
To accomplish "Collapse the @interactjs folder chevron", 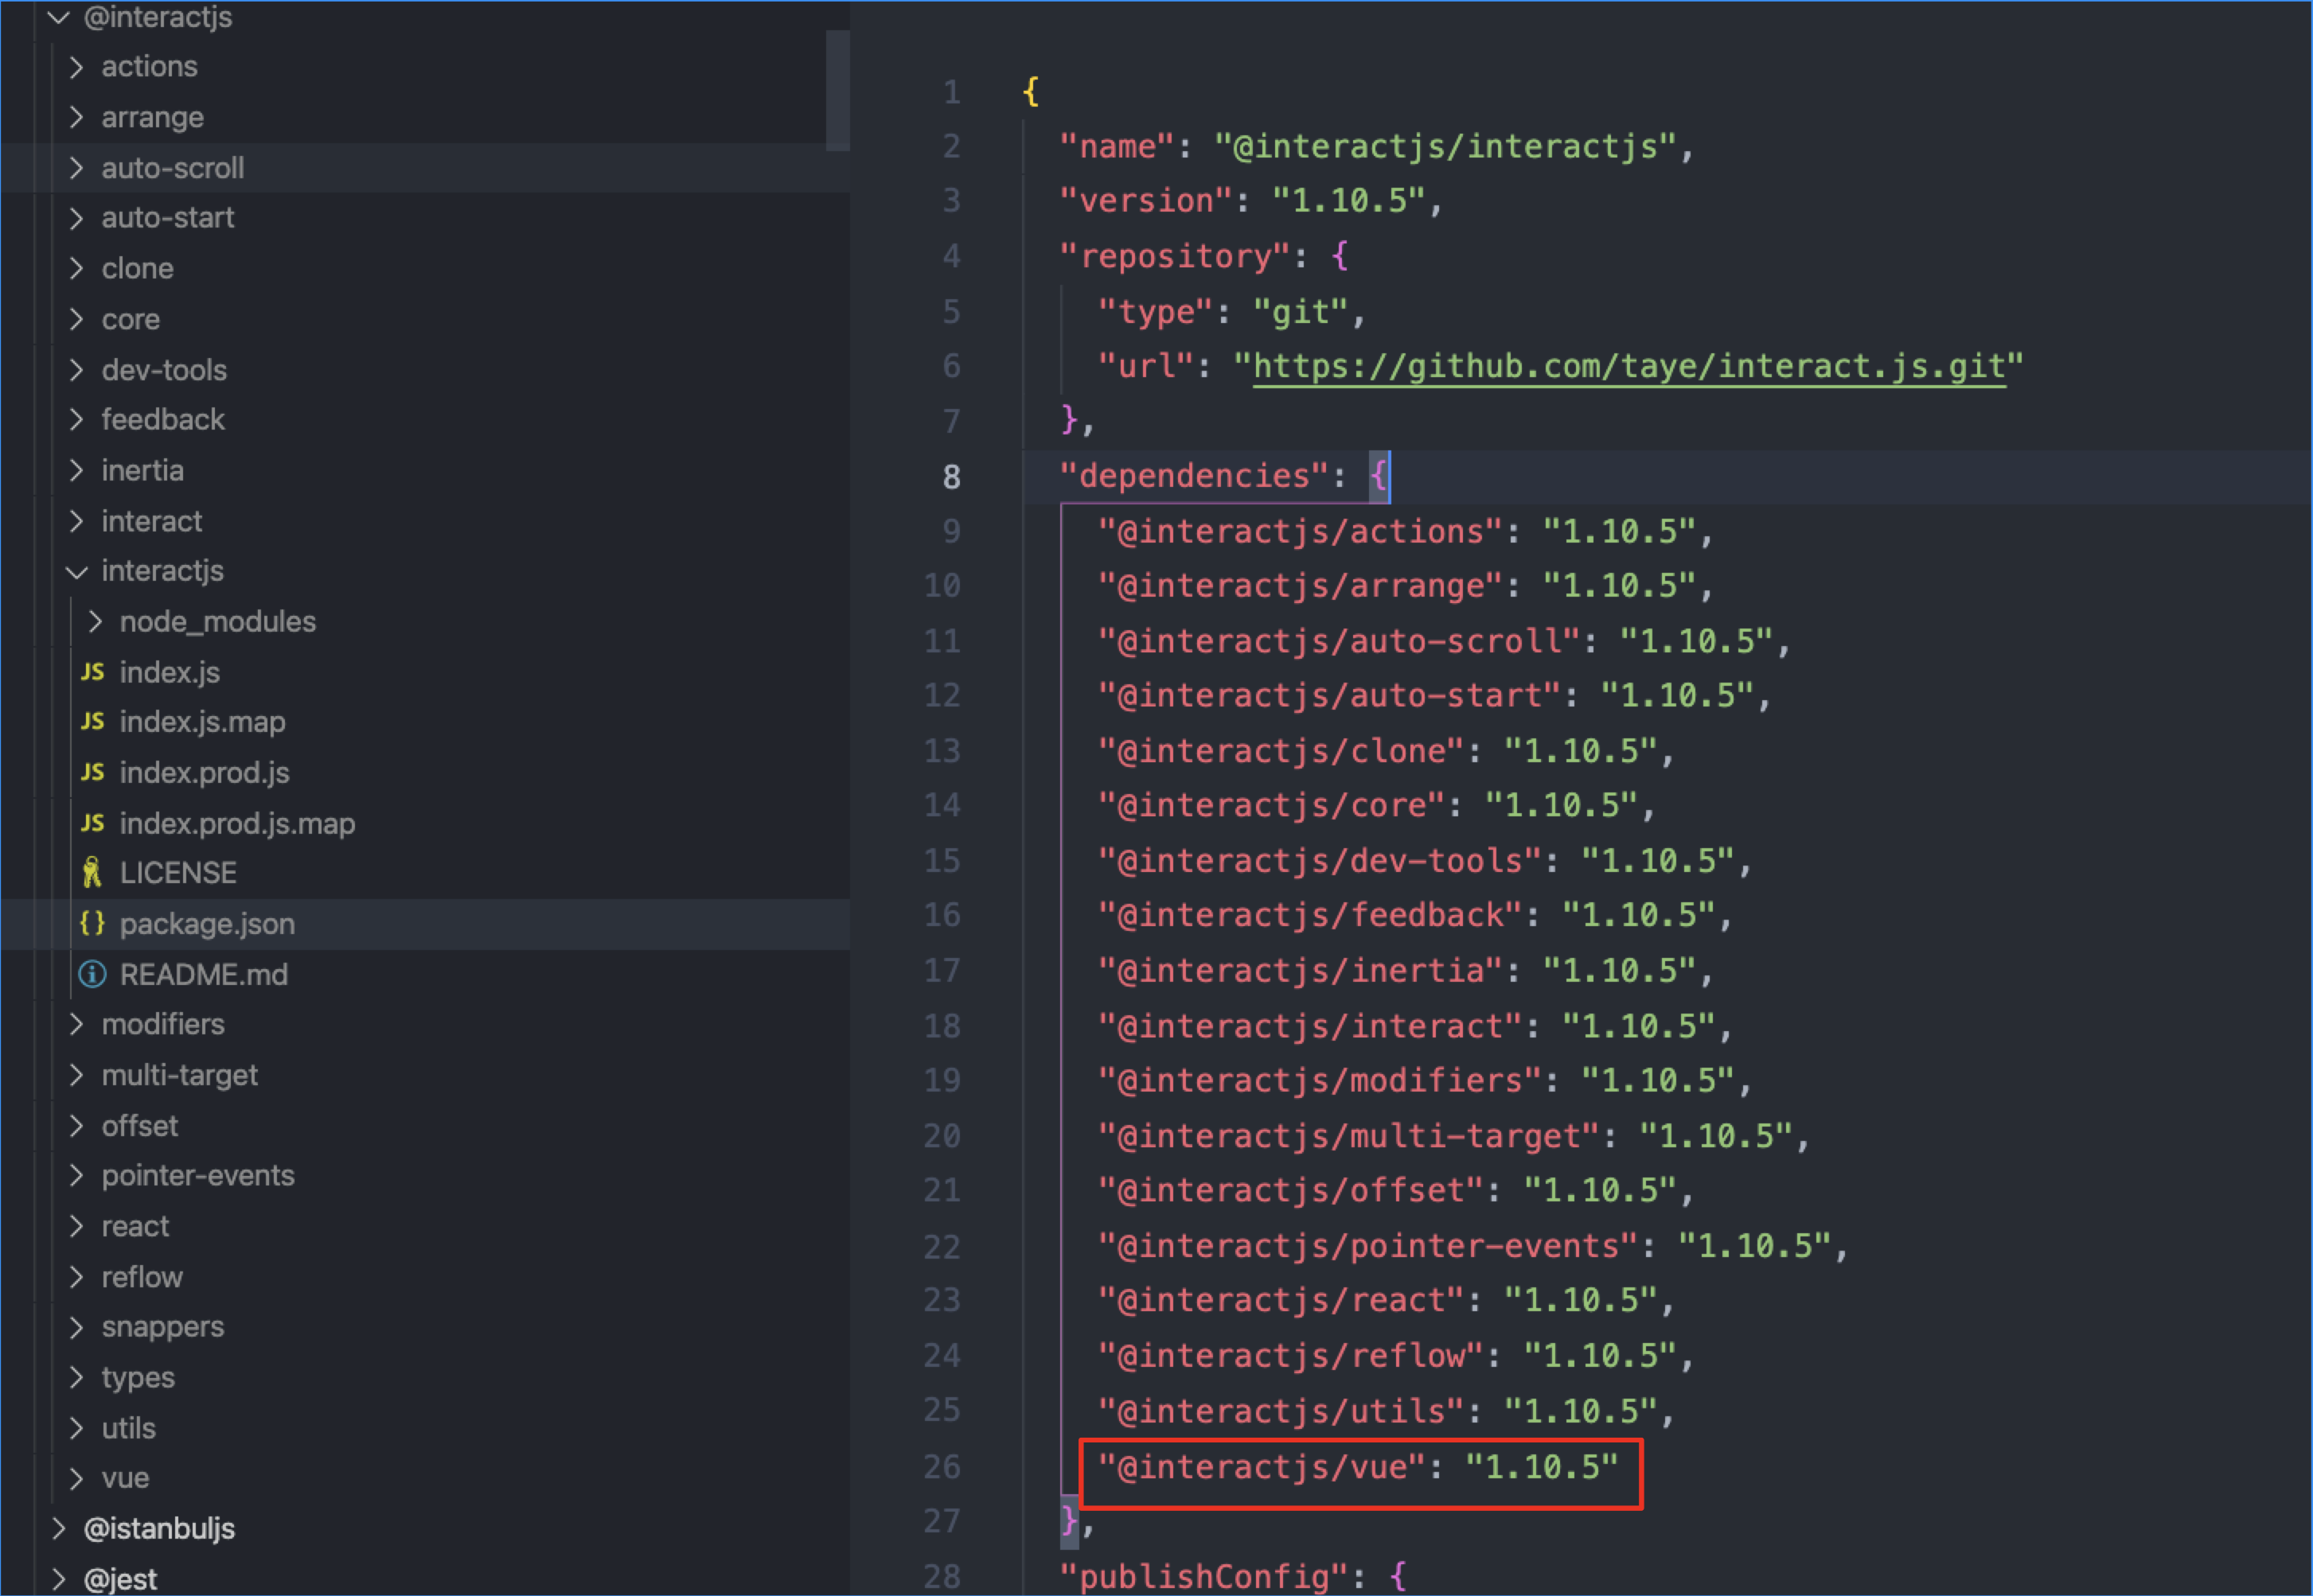I will click(59, 17).
